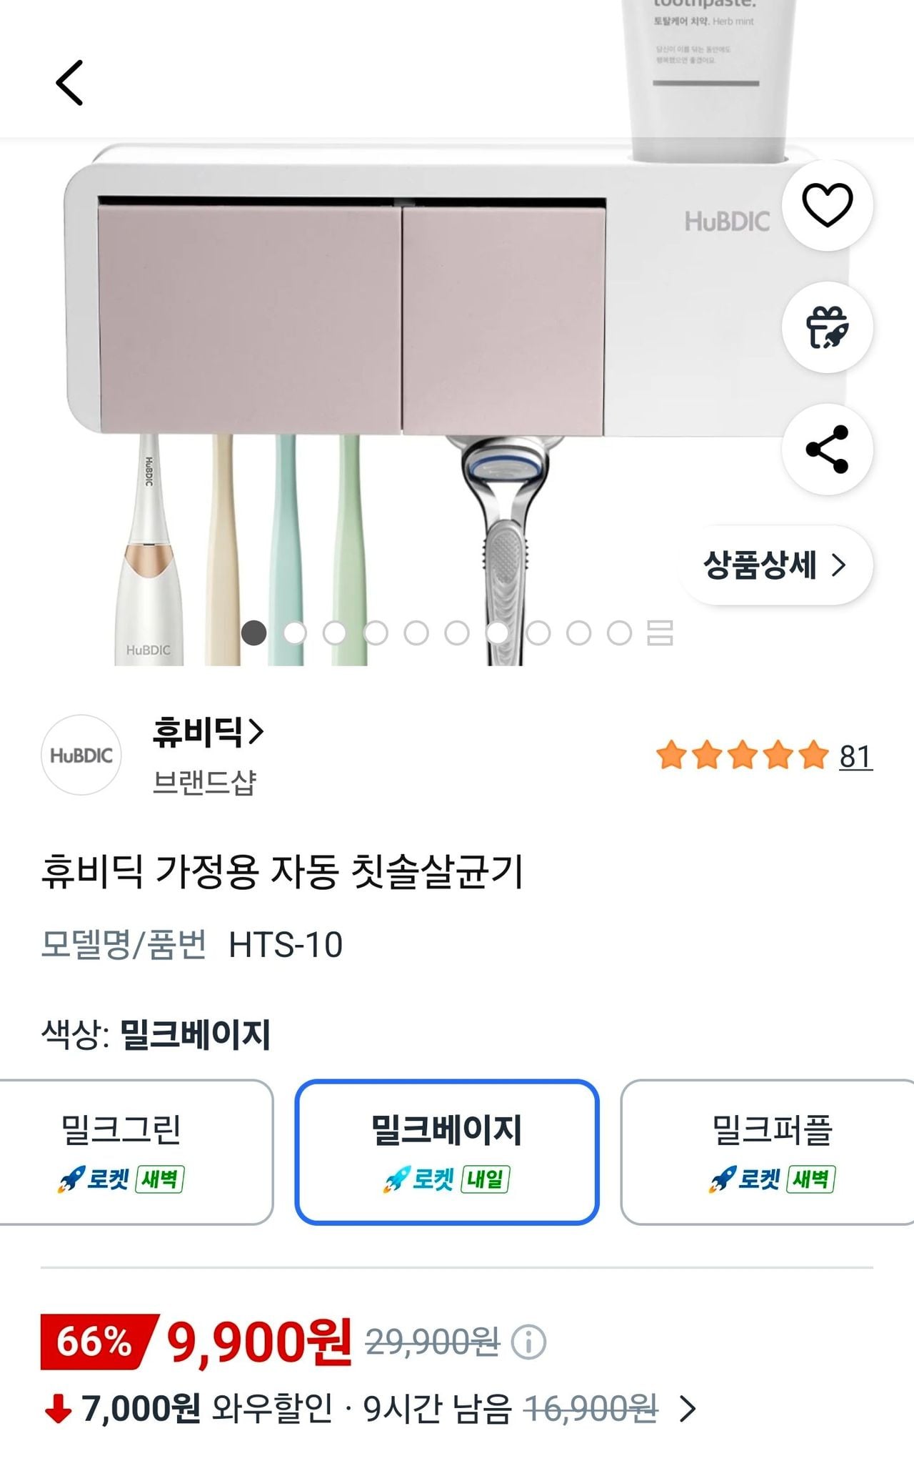This screenshot has height=1466, width=914.
Task: Open the 휴비딕 brand shop
Action: [207, 733]
